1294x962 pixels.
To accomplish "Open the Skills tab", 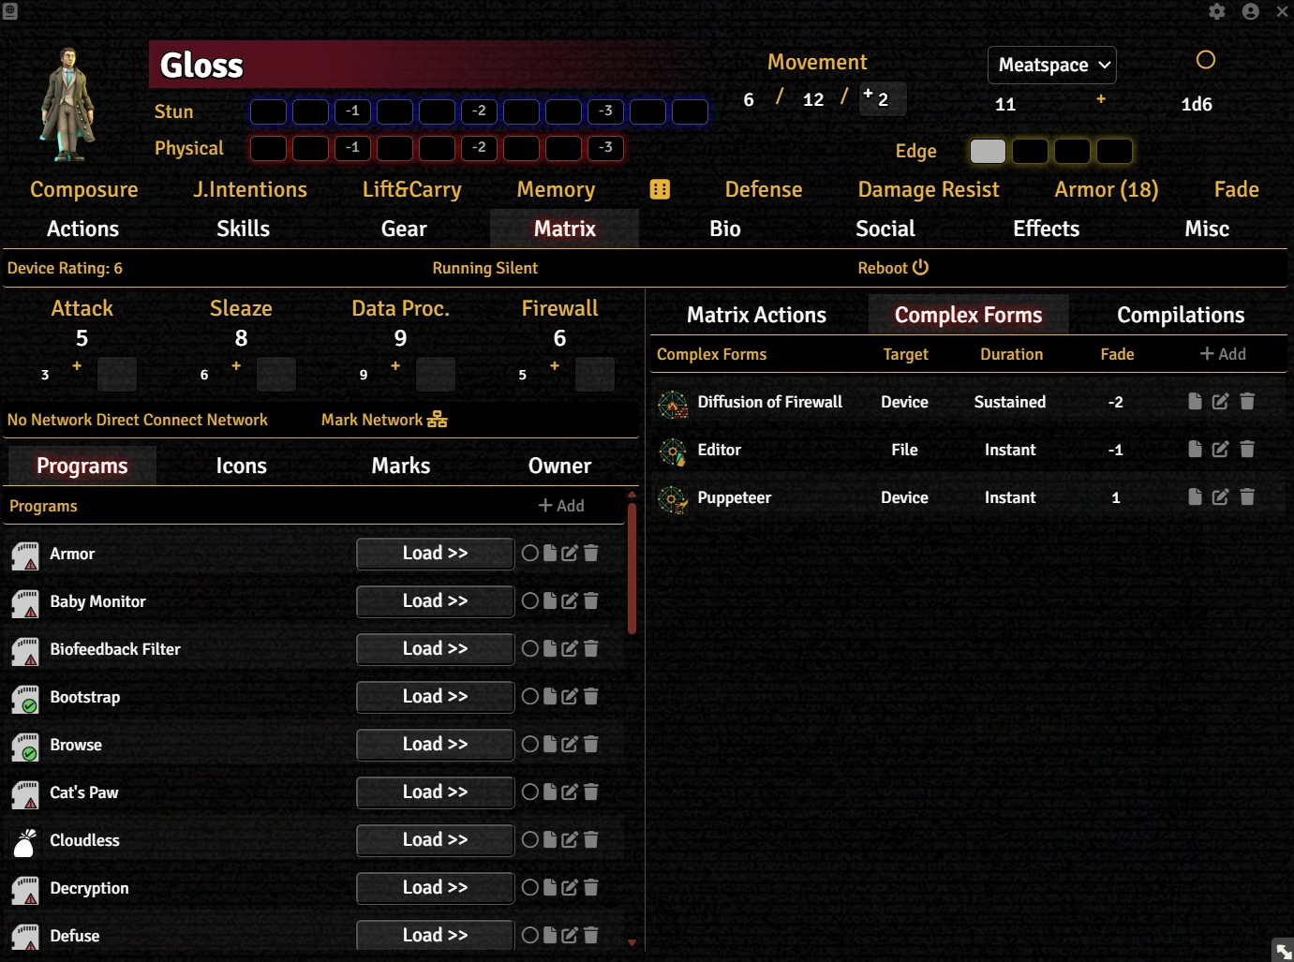I will point(243,229).
